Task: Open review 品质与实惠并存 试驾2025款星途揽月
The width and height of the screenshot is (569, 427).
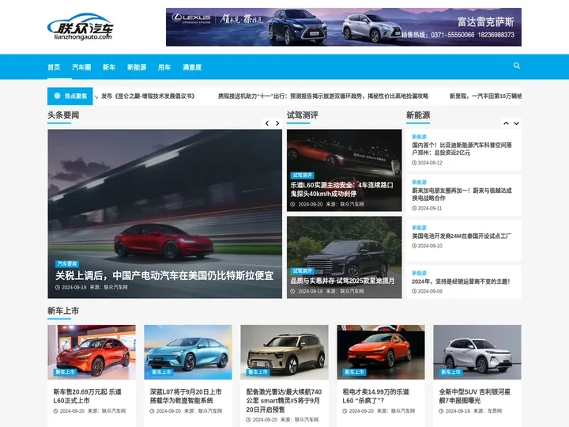Action: tap(342, 281)
